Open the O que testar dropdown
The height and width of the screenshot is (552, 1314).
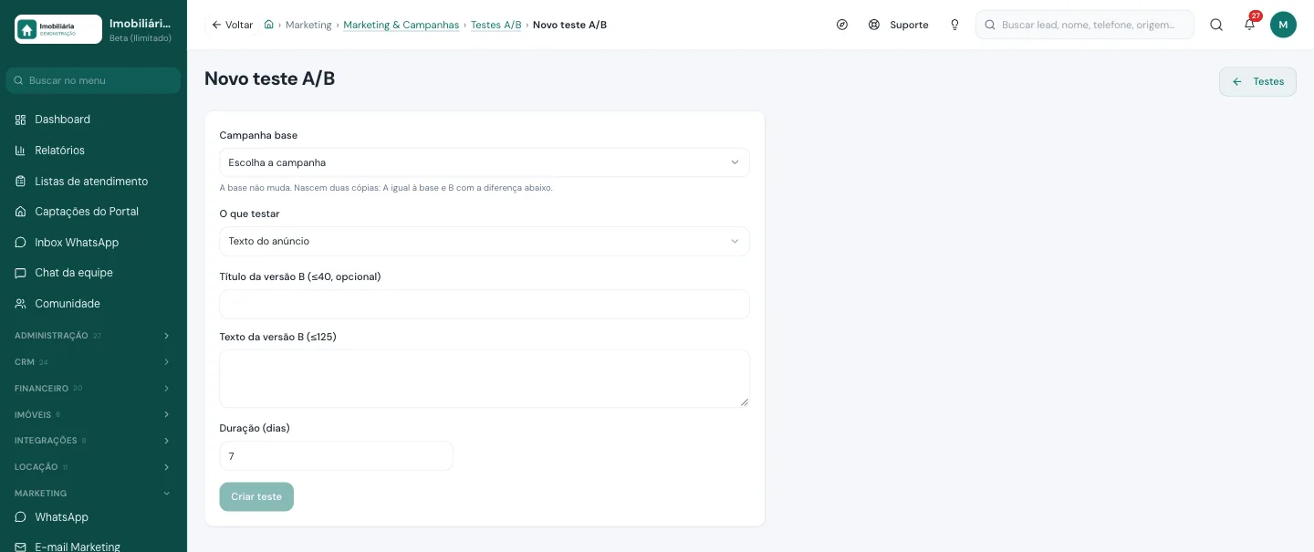coord(485,242)
